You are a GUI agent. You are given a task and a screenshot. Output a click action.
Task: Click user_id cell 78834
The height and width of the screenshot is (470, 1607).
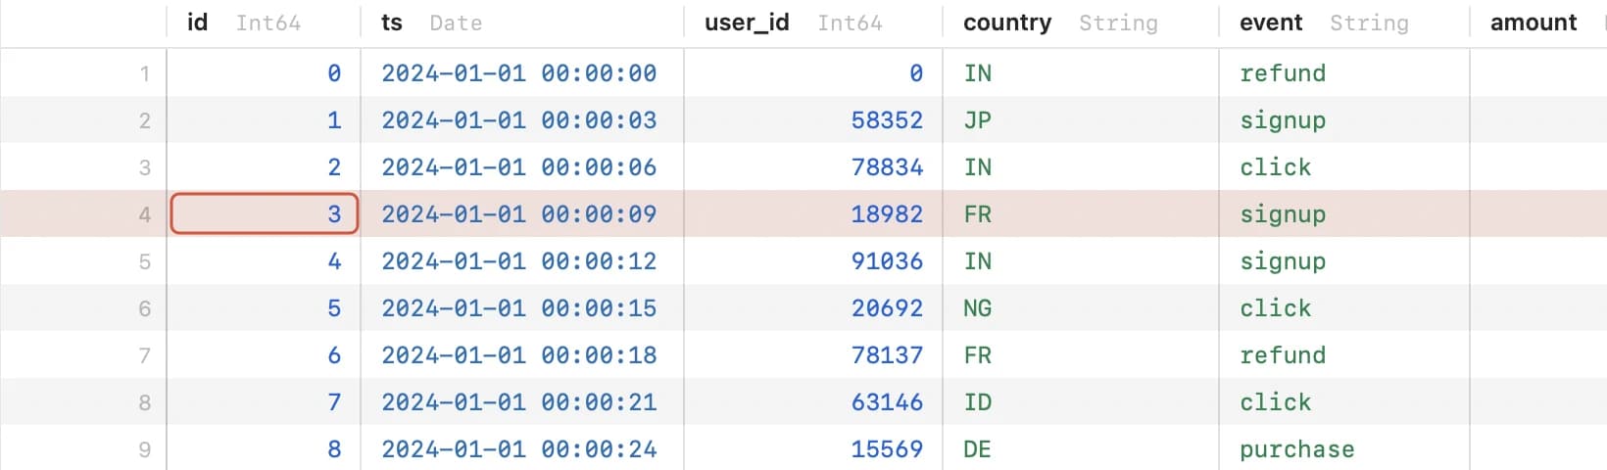813,167
